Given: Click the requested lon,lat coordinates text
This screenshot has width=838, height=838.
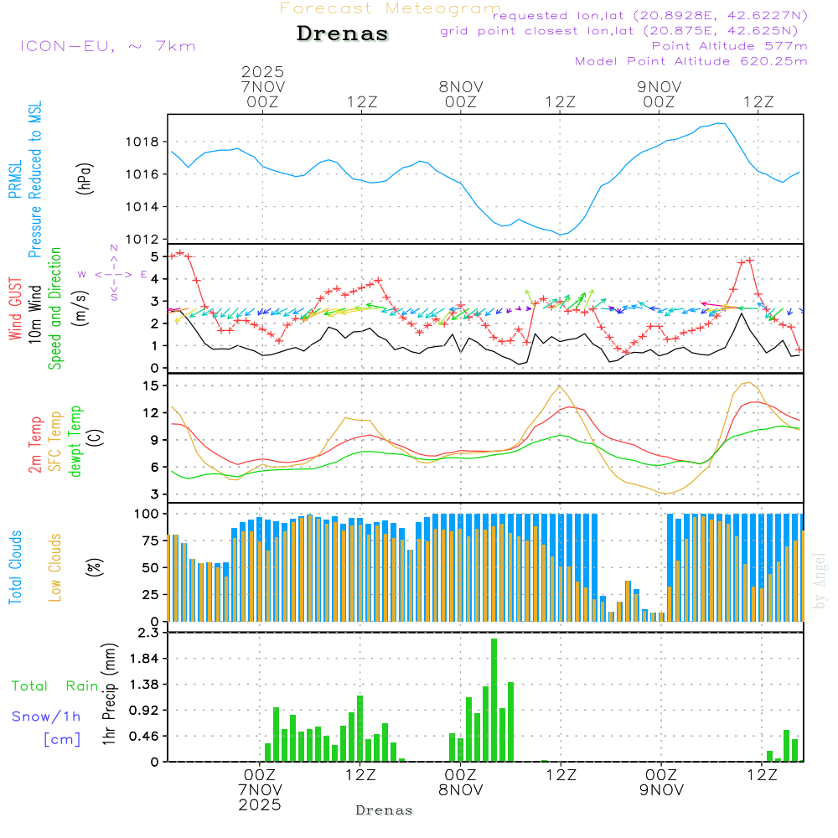Looking at the screenshot, I should pos(650,16).
